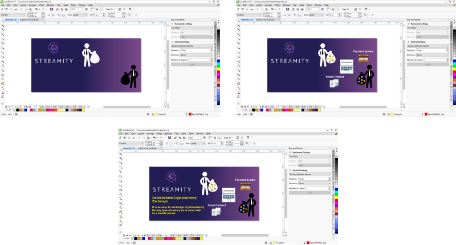Select the Polygon tool in bottom window
456x245 pixels.
point(121,185)
